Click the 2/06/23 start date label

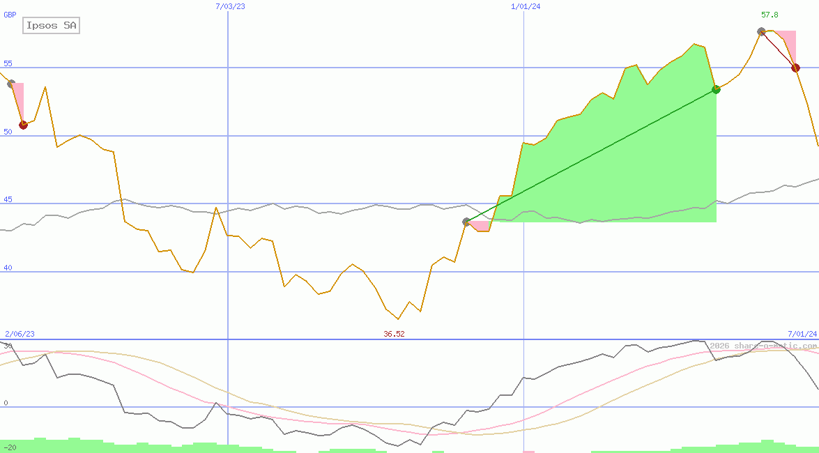click(x=20, y=334)
